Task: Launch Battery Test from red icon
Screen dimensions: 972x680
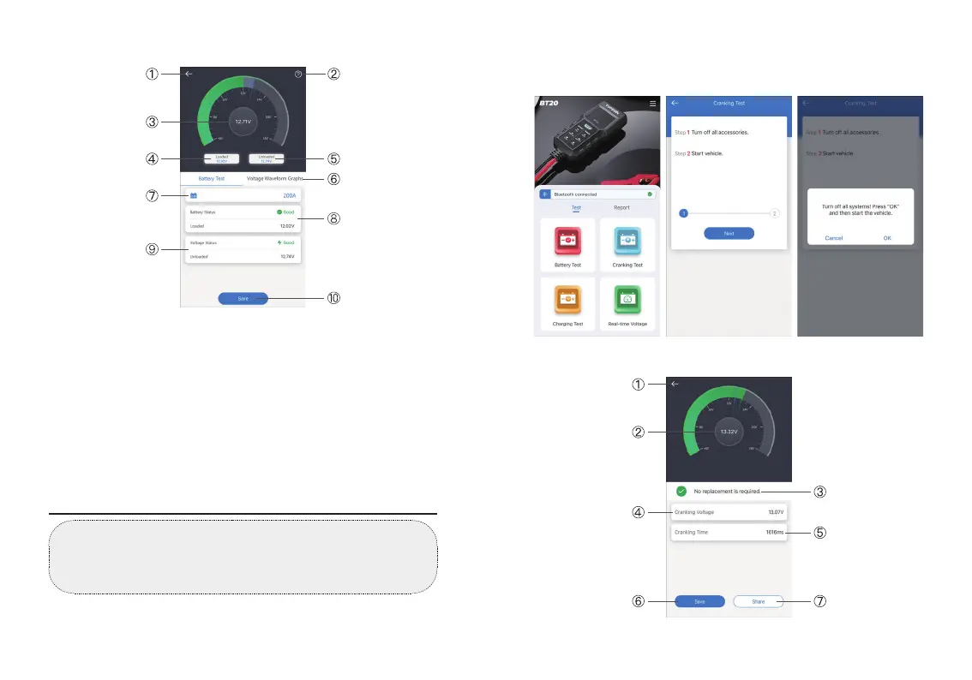Action: (567, 241)
